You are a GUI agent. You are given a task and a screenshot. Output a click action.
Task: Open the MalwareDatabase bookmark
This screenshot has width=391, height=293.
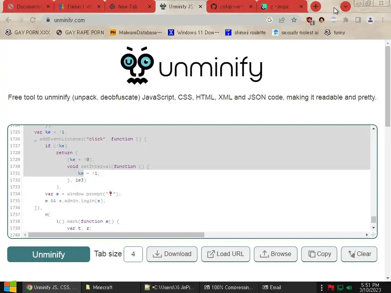[136, 33]
